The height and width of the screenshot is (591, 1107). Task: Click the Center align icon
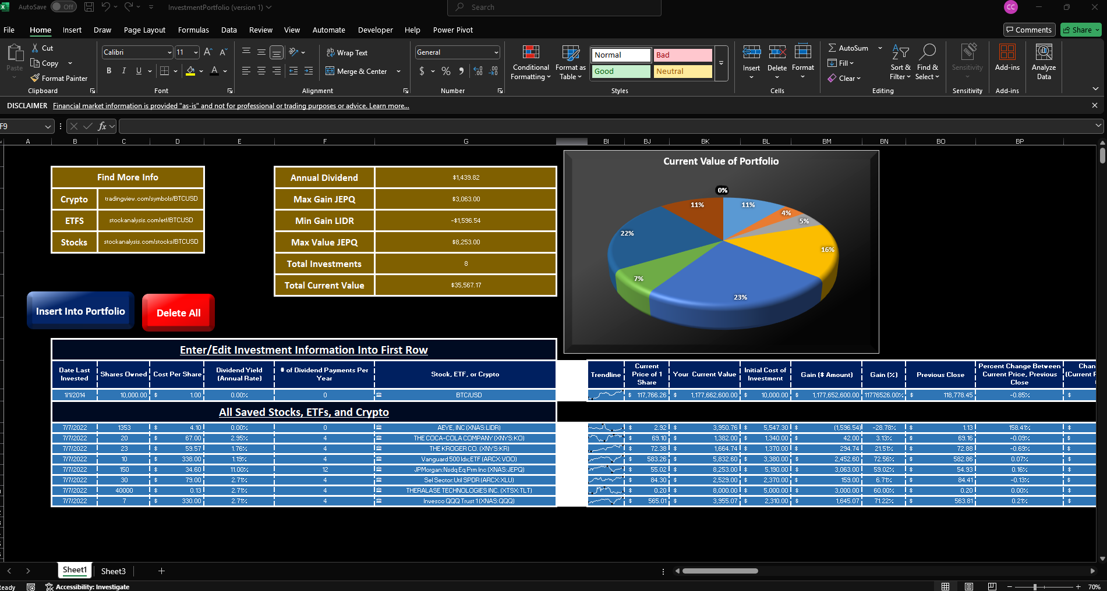pyautogui.click(x=261, y=70)
